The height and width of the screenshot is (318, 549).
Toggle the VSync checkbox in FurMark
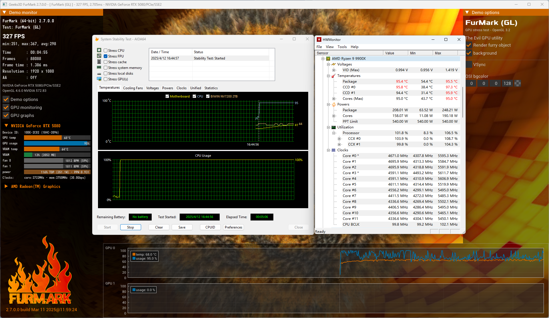click(469, 65)
